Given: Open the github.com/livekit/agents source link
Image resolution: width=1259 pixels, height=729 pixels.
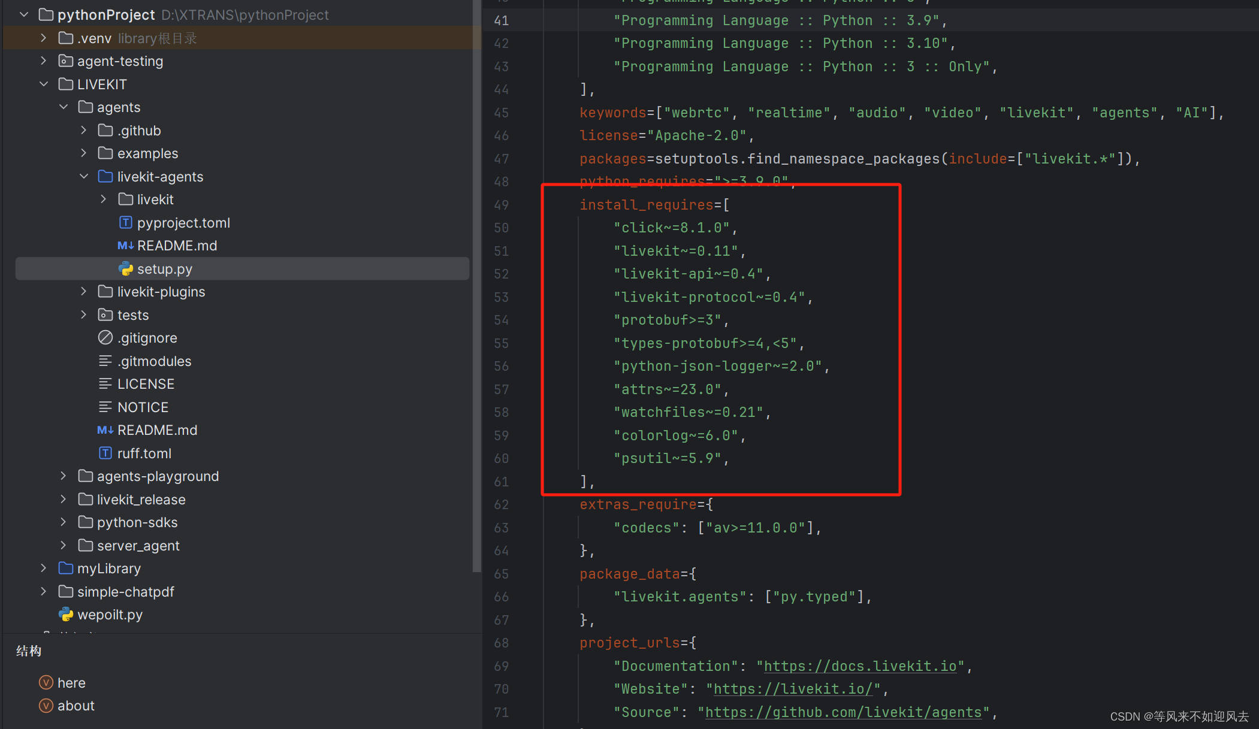Looking at the screenshot, I should 843,712.
